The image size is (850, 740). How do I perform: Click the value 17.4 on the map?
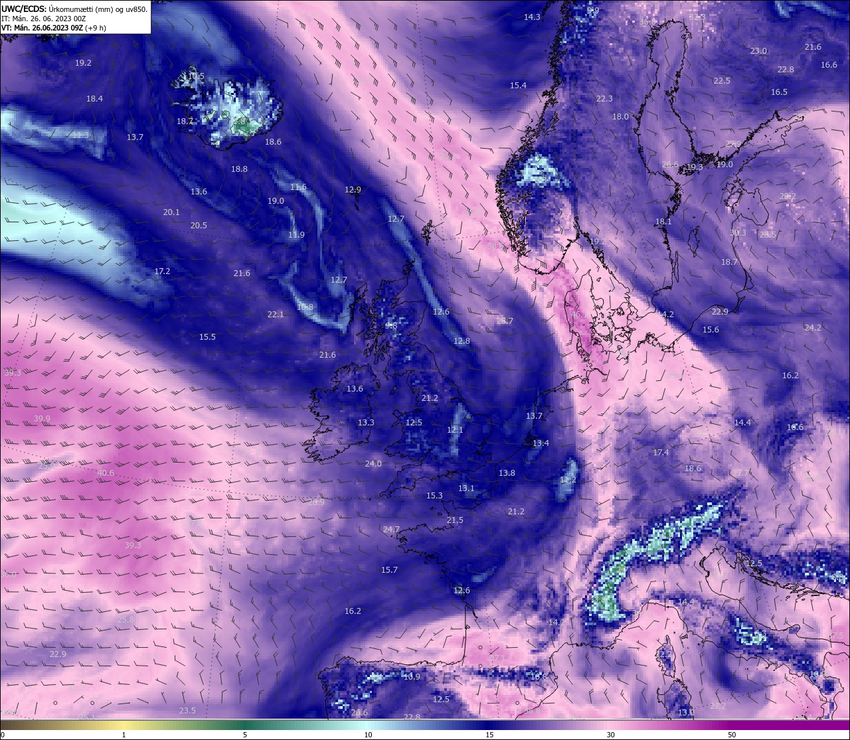[661, 453]
